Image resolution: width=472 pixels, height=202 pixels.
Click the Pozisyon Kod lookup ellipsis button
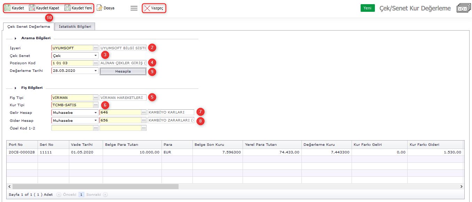point(96,63)
